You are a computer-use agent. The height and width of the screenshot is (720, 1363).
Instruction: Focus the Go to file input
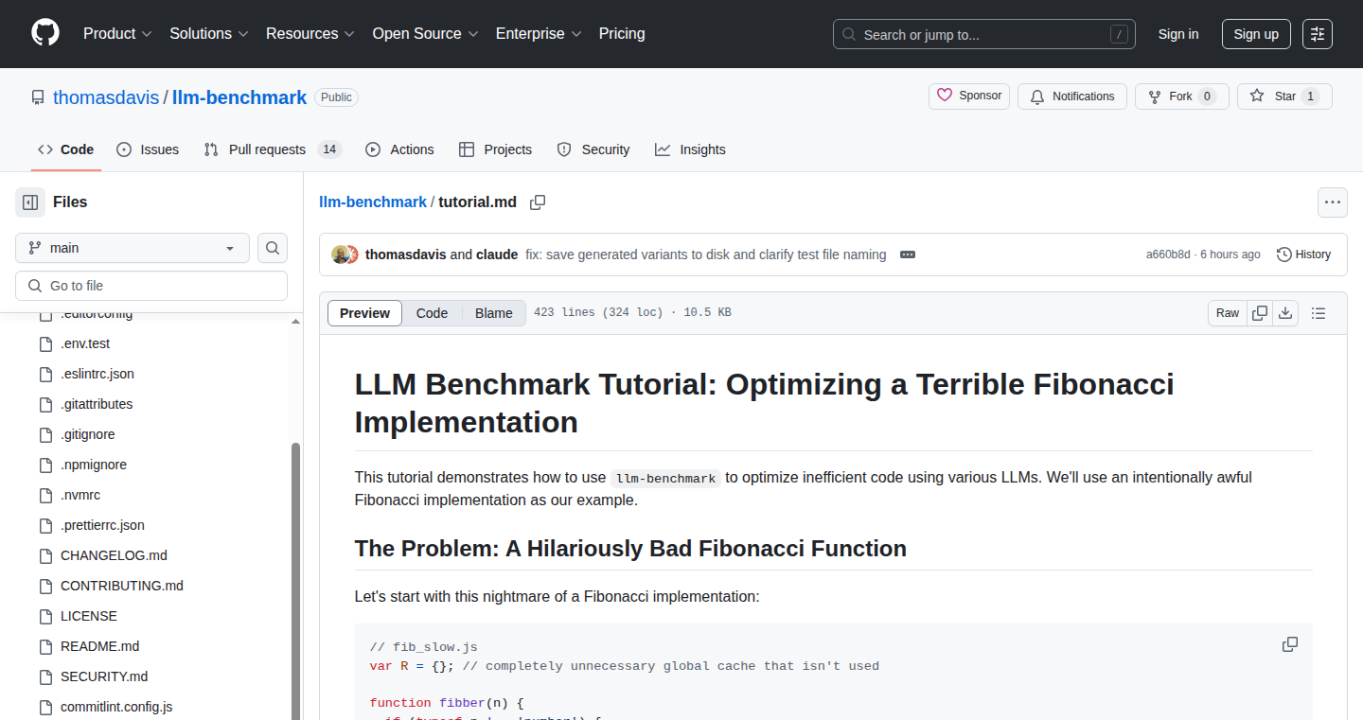click(151, 286)
